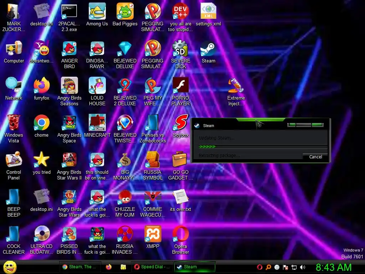Open the MINECRAFT desktop icon
This screenshot has width=365, height=274.
tap(97, 126)
